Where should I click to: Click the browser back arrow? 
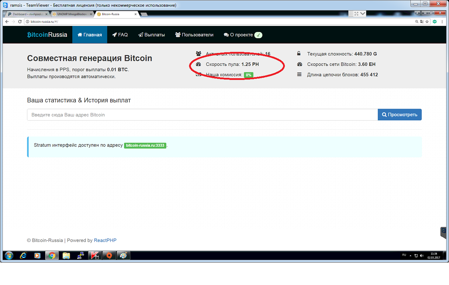pos(7,21)
